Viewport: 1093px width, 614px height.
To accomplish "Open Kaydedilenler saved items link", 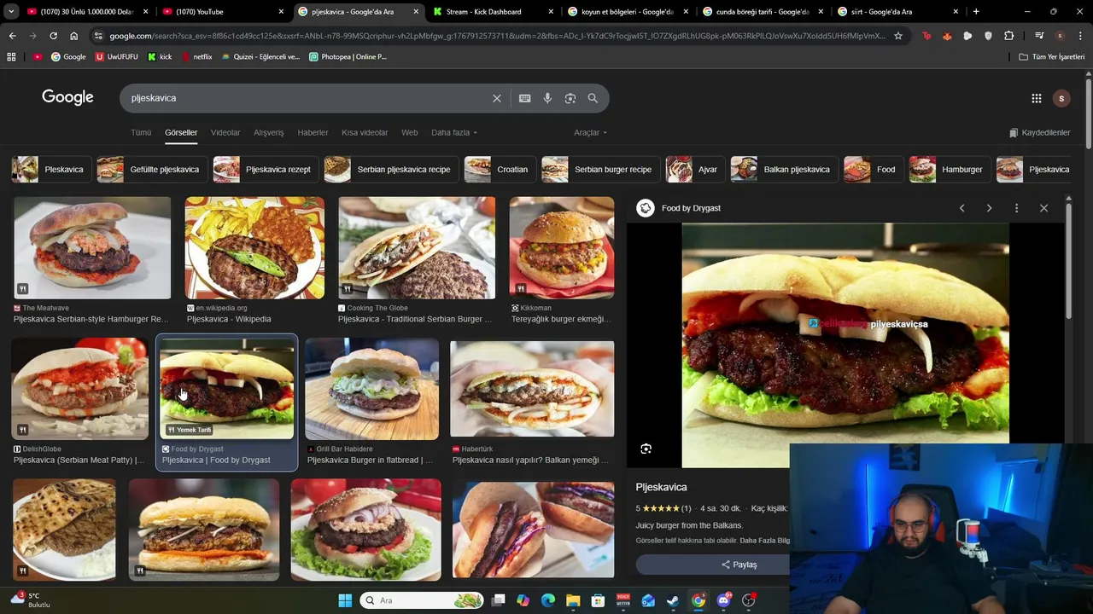I will coord(1039,133).
